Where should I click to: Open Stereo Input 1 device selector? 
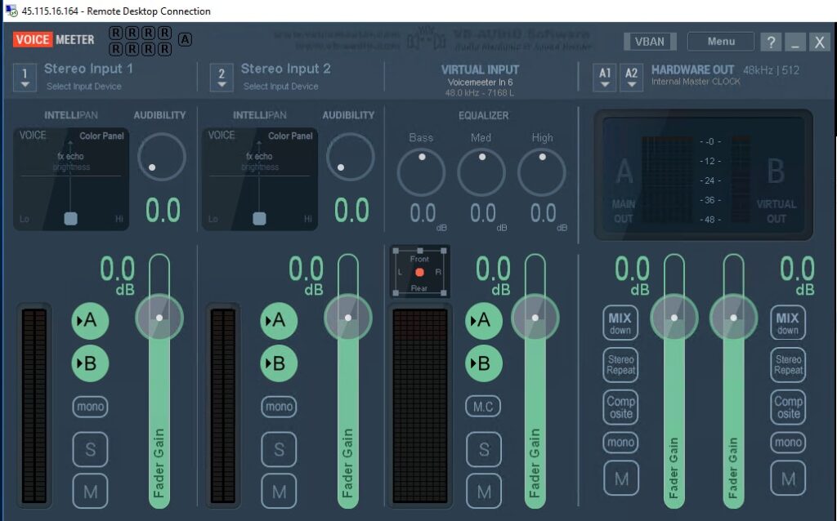coord(25,78)
